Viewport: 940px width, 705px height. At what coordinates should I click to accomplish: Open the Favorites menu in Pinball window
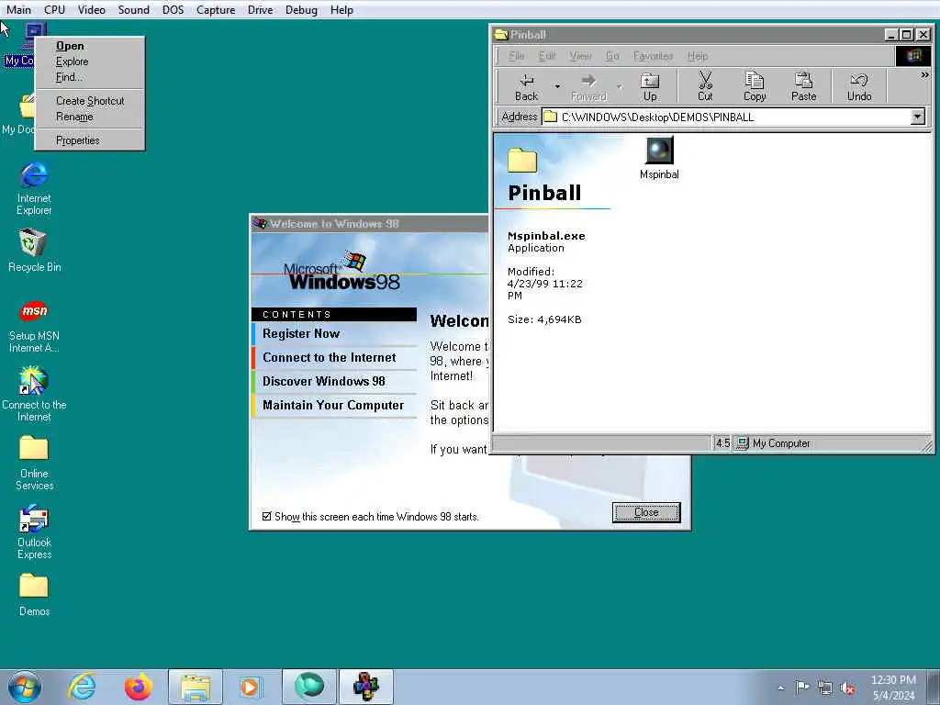pyautogui.click(x=653, y=56)
